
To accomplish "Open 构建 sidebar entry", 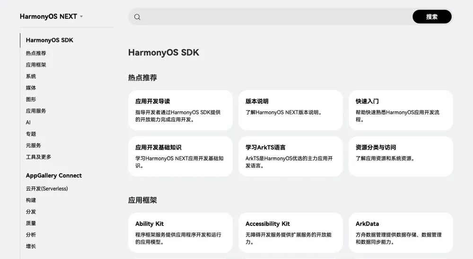I will tap(31, 201).
